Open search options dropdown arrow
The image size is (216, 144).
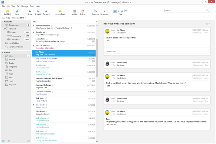tap(210, 11)
